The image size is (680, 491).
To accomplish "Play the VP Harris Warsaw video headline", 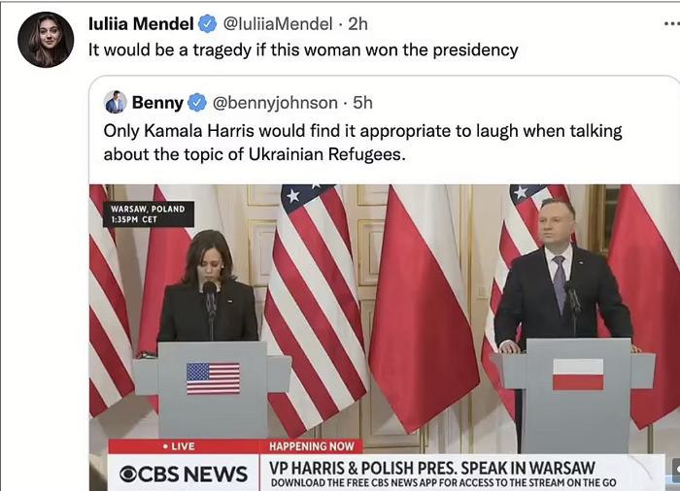I will [x=432, y=469].
